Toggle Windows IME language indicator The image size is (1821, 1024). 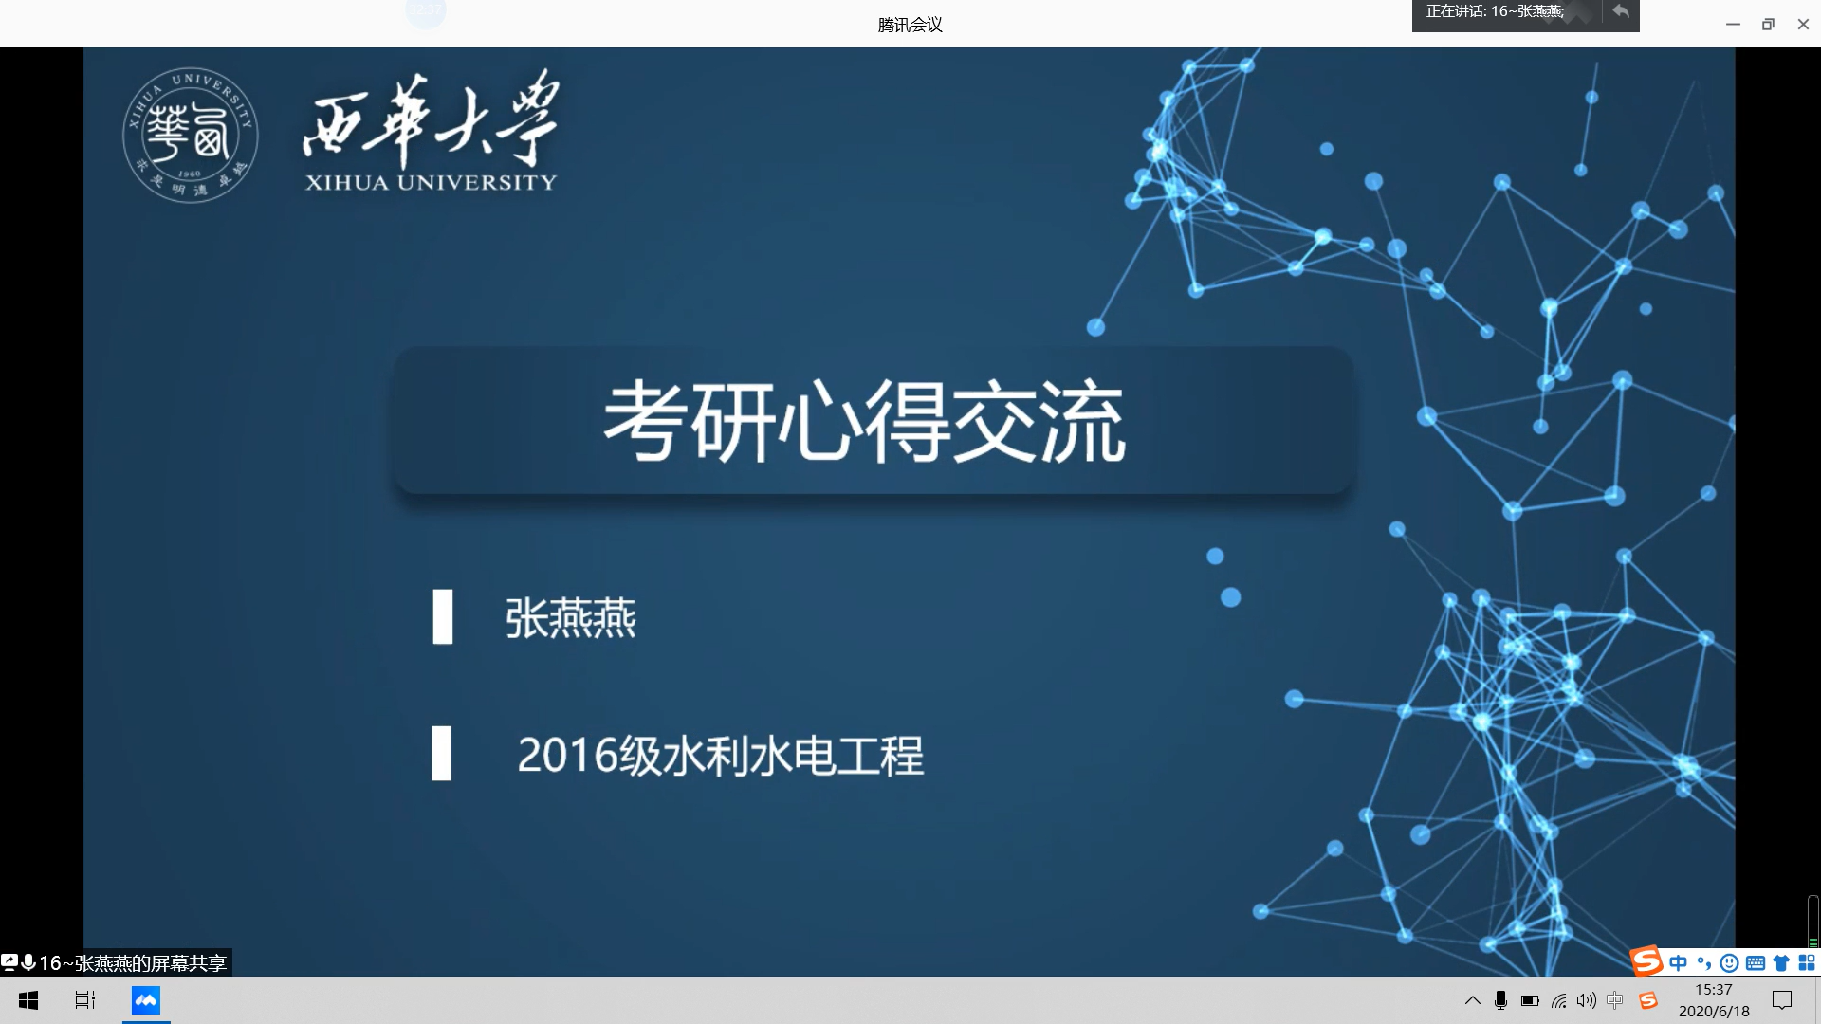pyautogui.click(x=1615, y=1000)
